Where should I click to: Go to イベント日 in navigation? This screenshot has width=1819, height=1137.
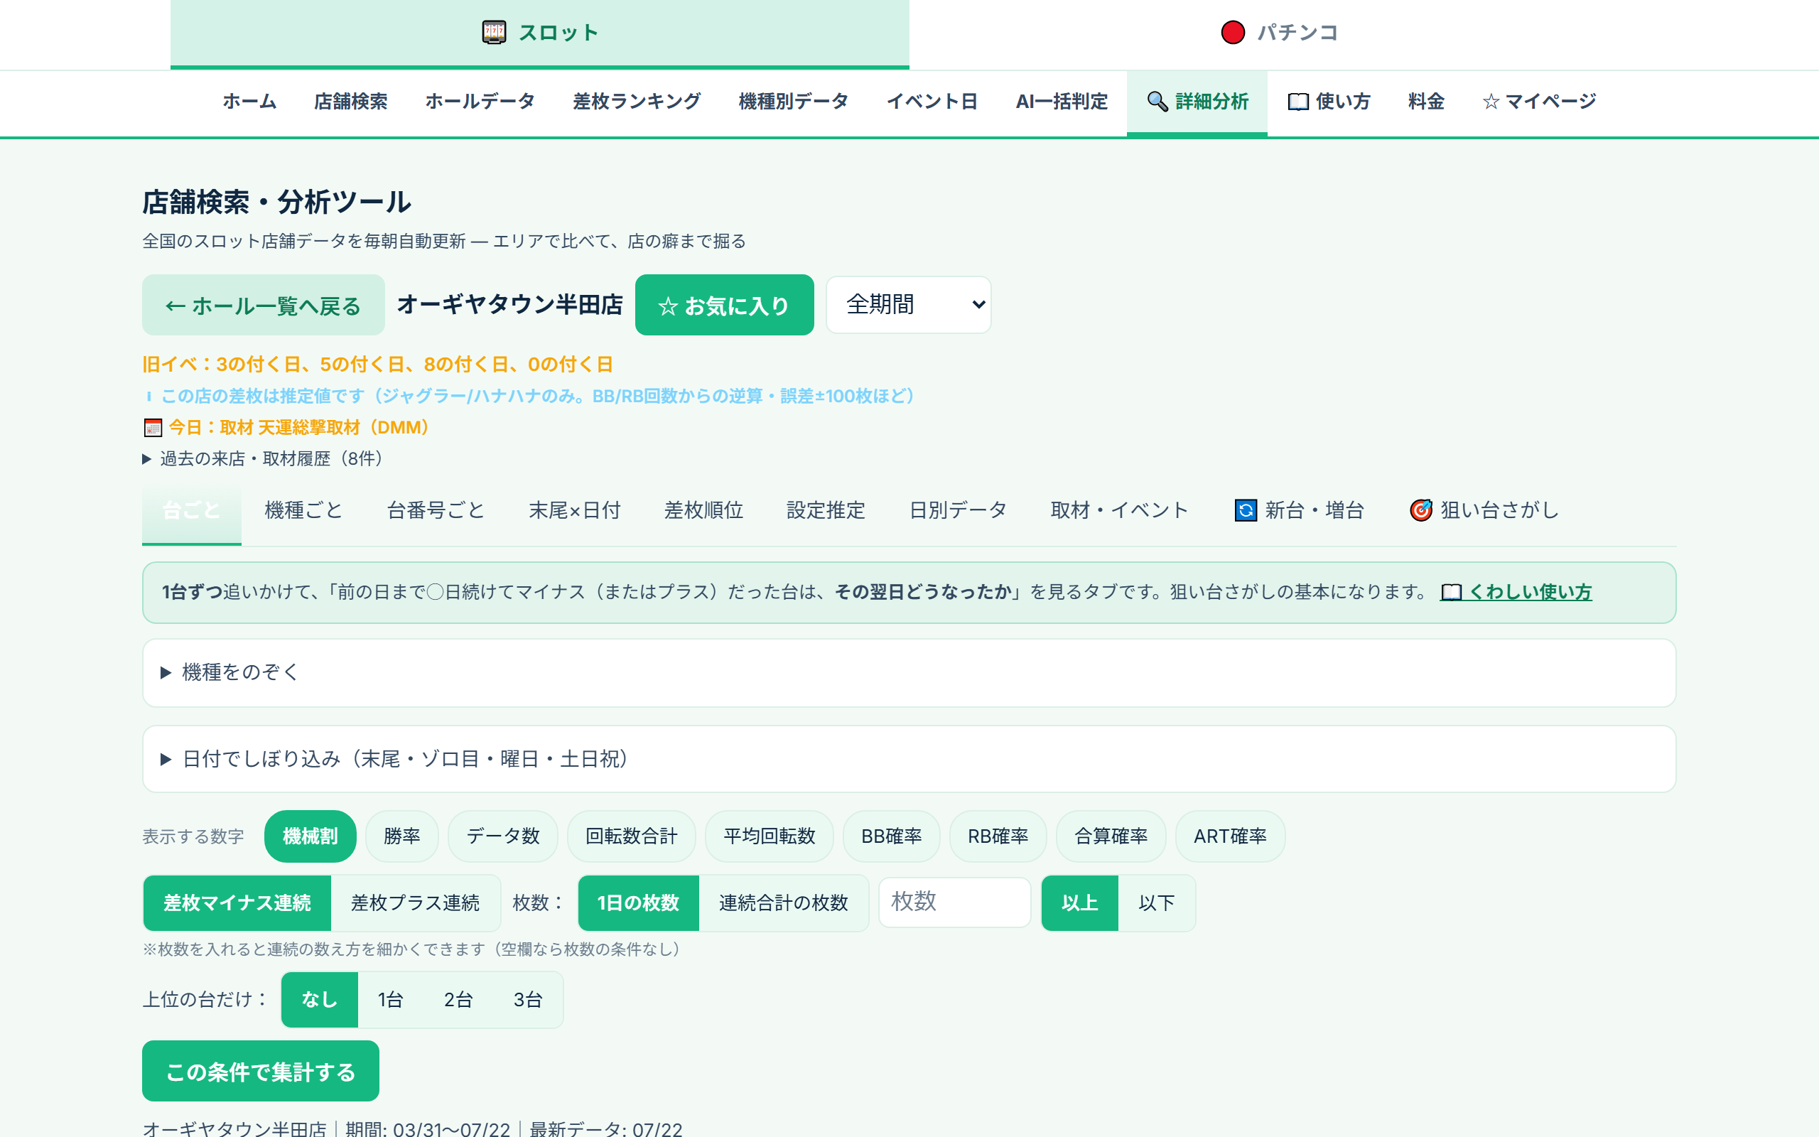(x=932, y=102)
